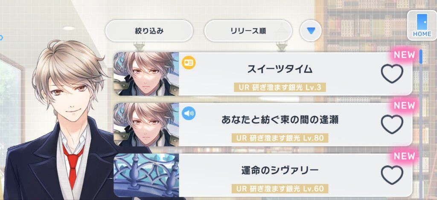Toggle favorite heart on 運命のシヴァリー
The image size is (437, 200).
(392, 175)
